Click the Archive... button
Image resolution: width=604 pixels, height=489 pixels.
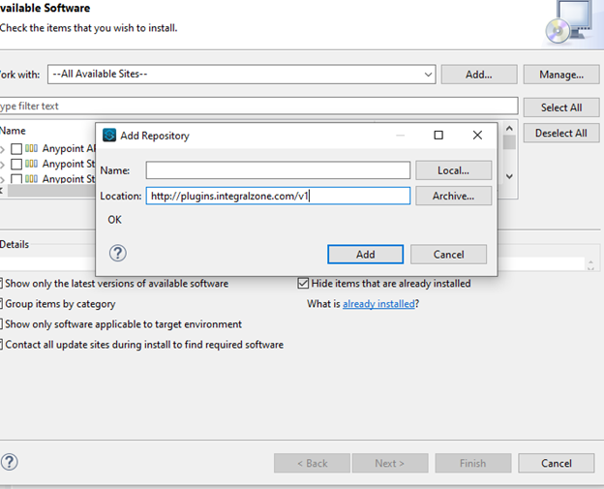point(453,196)
